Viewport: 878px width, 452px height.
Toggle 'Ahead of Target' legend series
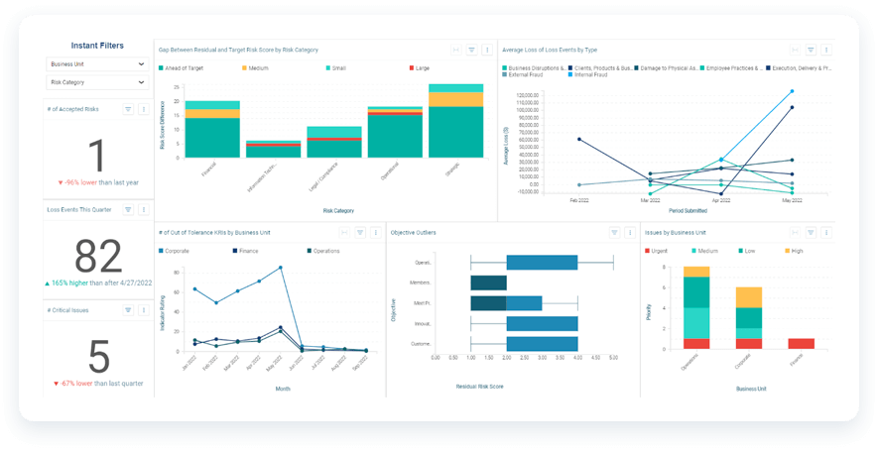click(184, 67)
